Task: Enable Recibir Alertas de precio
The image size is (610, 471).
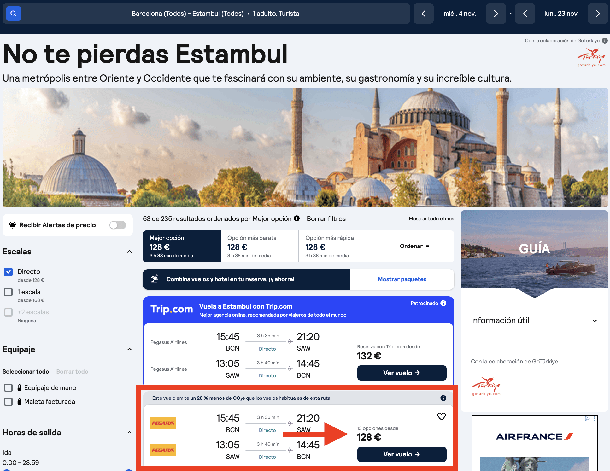Action: [117, 225]
